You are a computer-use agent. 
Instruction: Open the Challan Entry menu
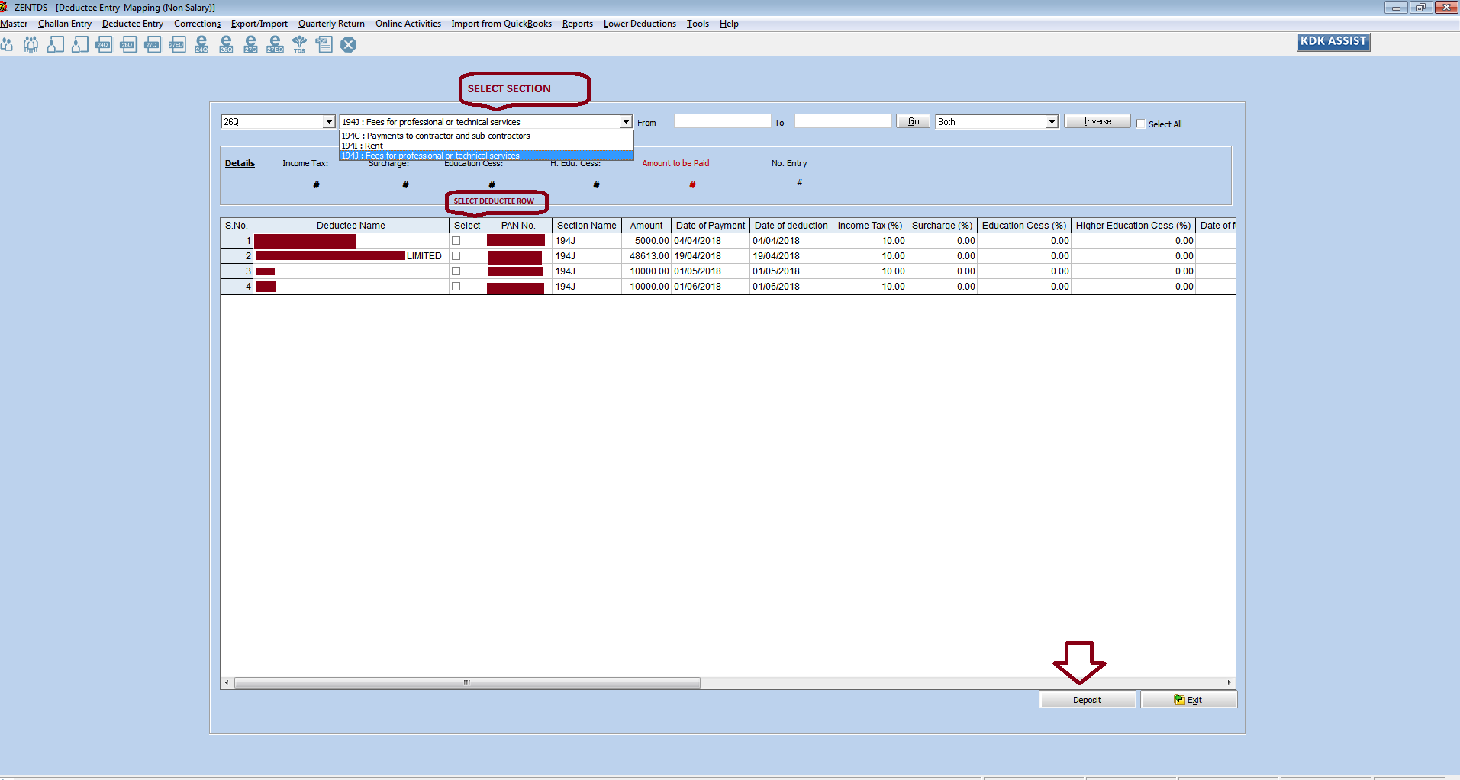65,24
